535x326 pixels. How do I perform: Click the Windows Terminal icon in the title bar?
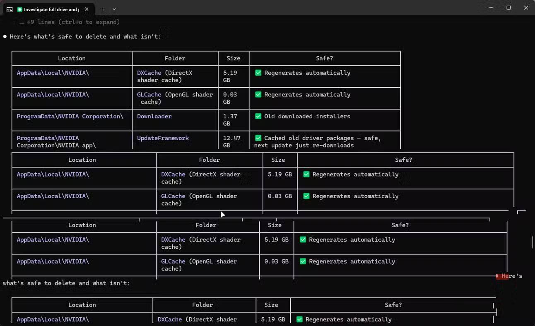tap(10, 9)
